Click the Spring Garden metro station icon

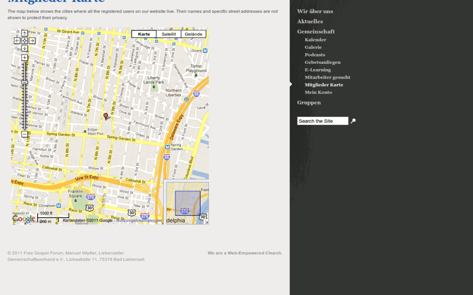pos(167,147)
